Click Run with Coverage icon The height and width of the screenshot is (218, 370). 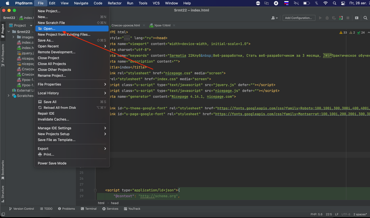tap(334, 18)
